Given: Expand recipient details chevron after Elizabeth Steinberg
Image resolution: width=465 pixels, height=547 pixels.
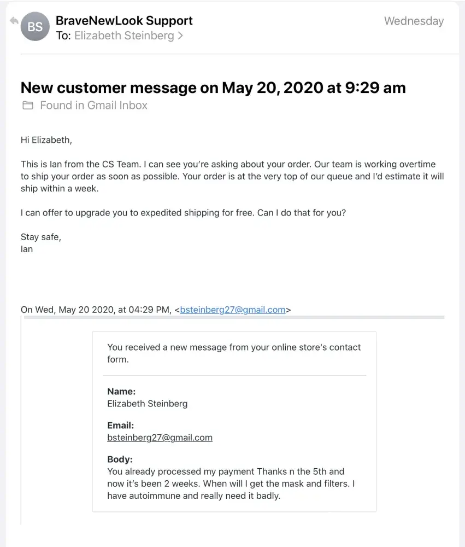Looking at the screenshot, I should pos(180,36).
